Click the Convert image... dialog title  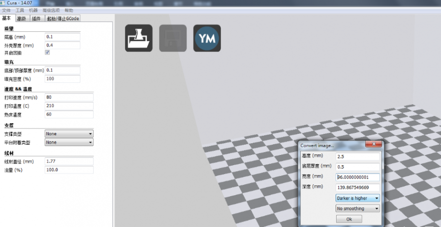coord(317,146)
